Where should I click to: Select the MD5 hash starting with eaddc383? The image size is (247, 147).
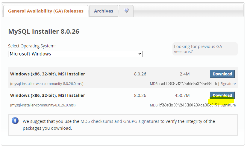[188, 83]
